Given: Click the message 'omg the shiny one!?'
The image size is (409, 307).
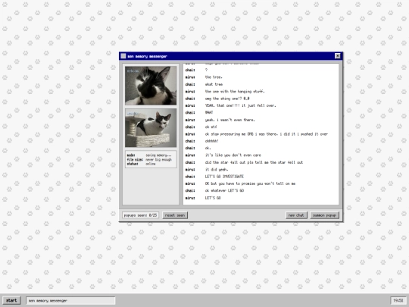Looking at the screenshot, I should (x=227, y=99).
